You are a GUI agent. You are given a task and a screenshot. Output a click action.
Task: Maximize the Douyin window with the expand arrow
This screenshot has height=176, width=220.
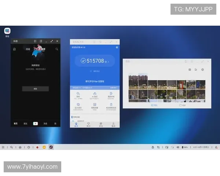(52, 41)
